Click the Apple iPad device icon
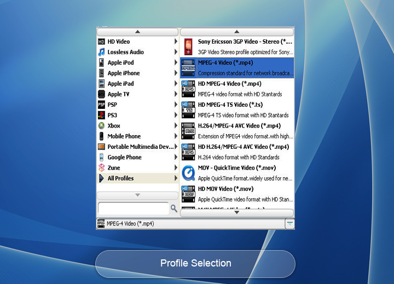The image size is (394, 284). [x=101, y=84]
